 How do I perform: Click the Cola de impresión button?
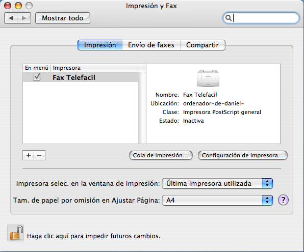pos(161,155)
